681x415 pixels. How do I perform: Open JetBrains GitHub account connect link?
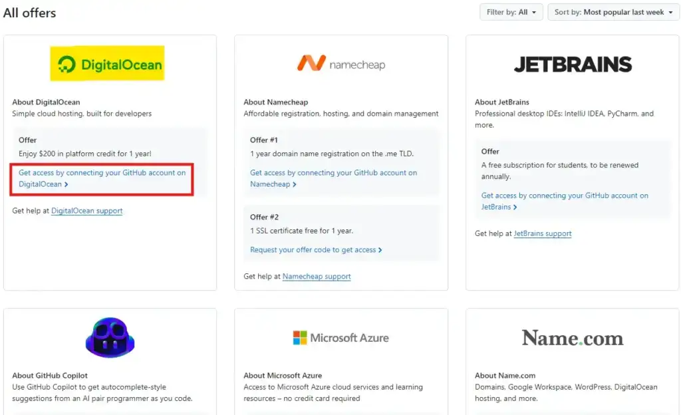pyautogui.click(x=565, y=201)
